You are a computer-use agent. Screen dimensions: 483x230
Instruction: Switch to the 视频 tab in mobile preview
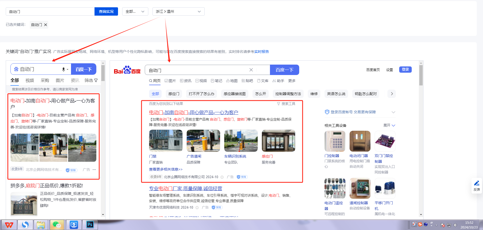pos(30,80)
